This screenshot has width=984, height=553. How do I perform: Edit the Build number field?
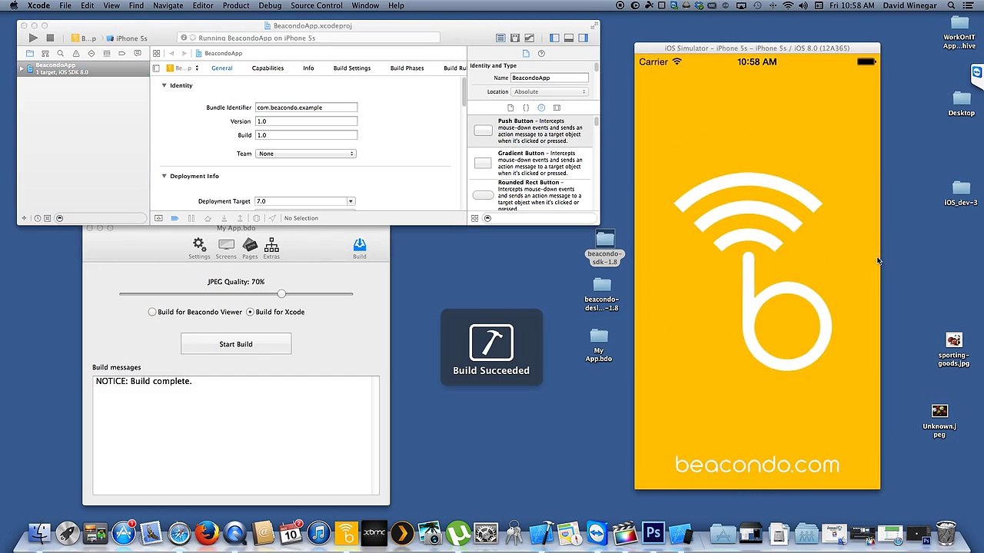point(306,135)
